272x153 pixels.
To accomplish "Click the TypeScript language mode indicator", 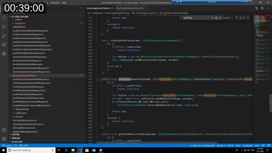I will pyautogui.click(x=247, y=145).
